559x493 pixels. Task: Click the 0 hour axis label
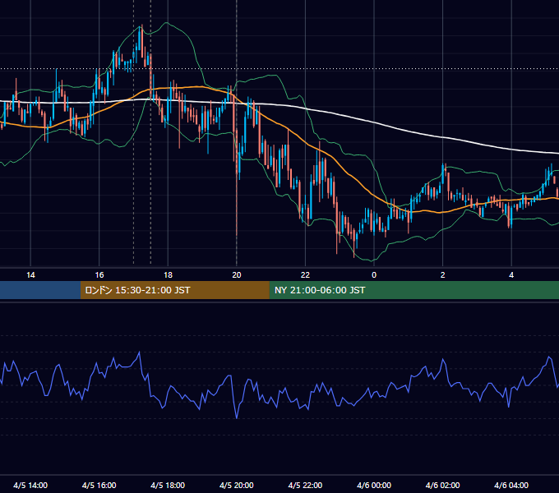coord(374,275)
